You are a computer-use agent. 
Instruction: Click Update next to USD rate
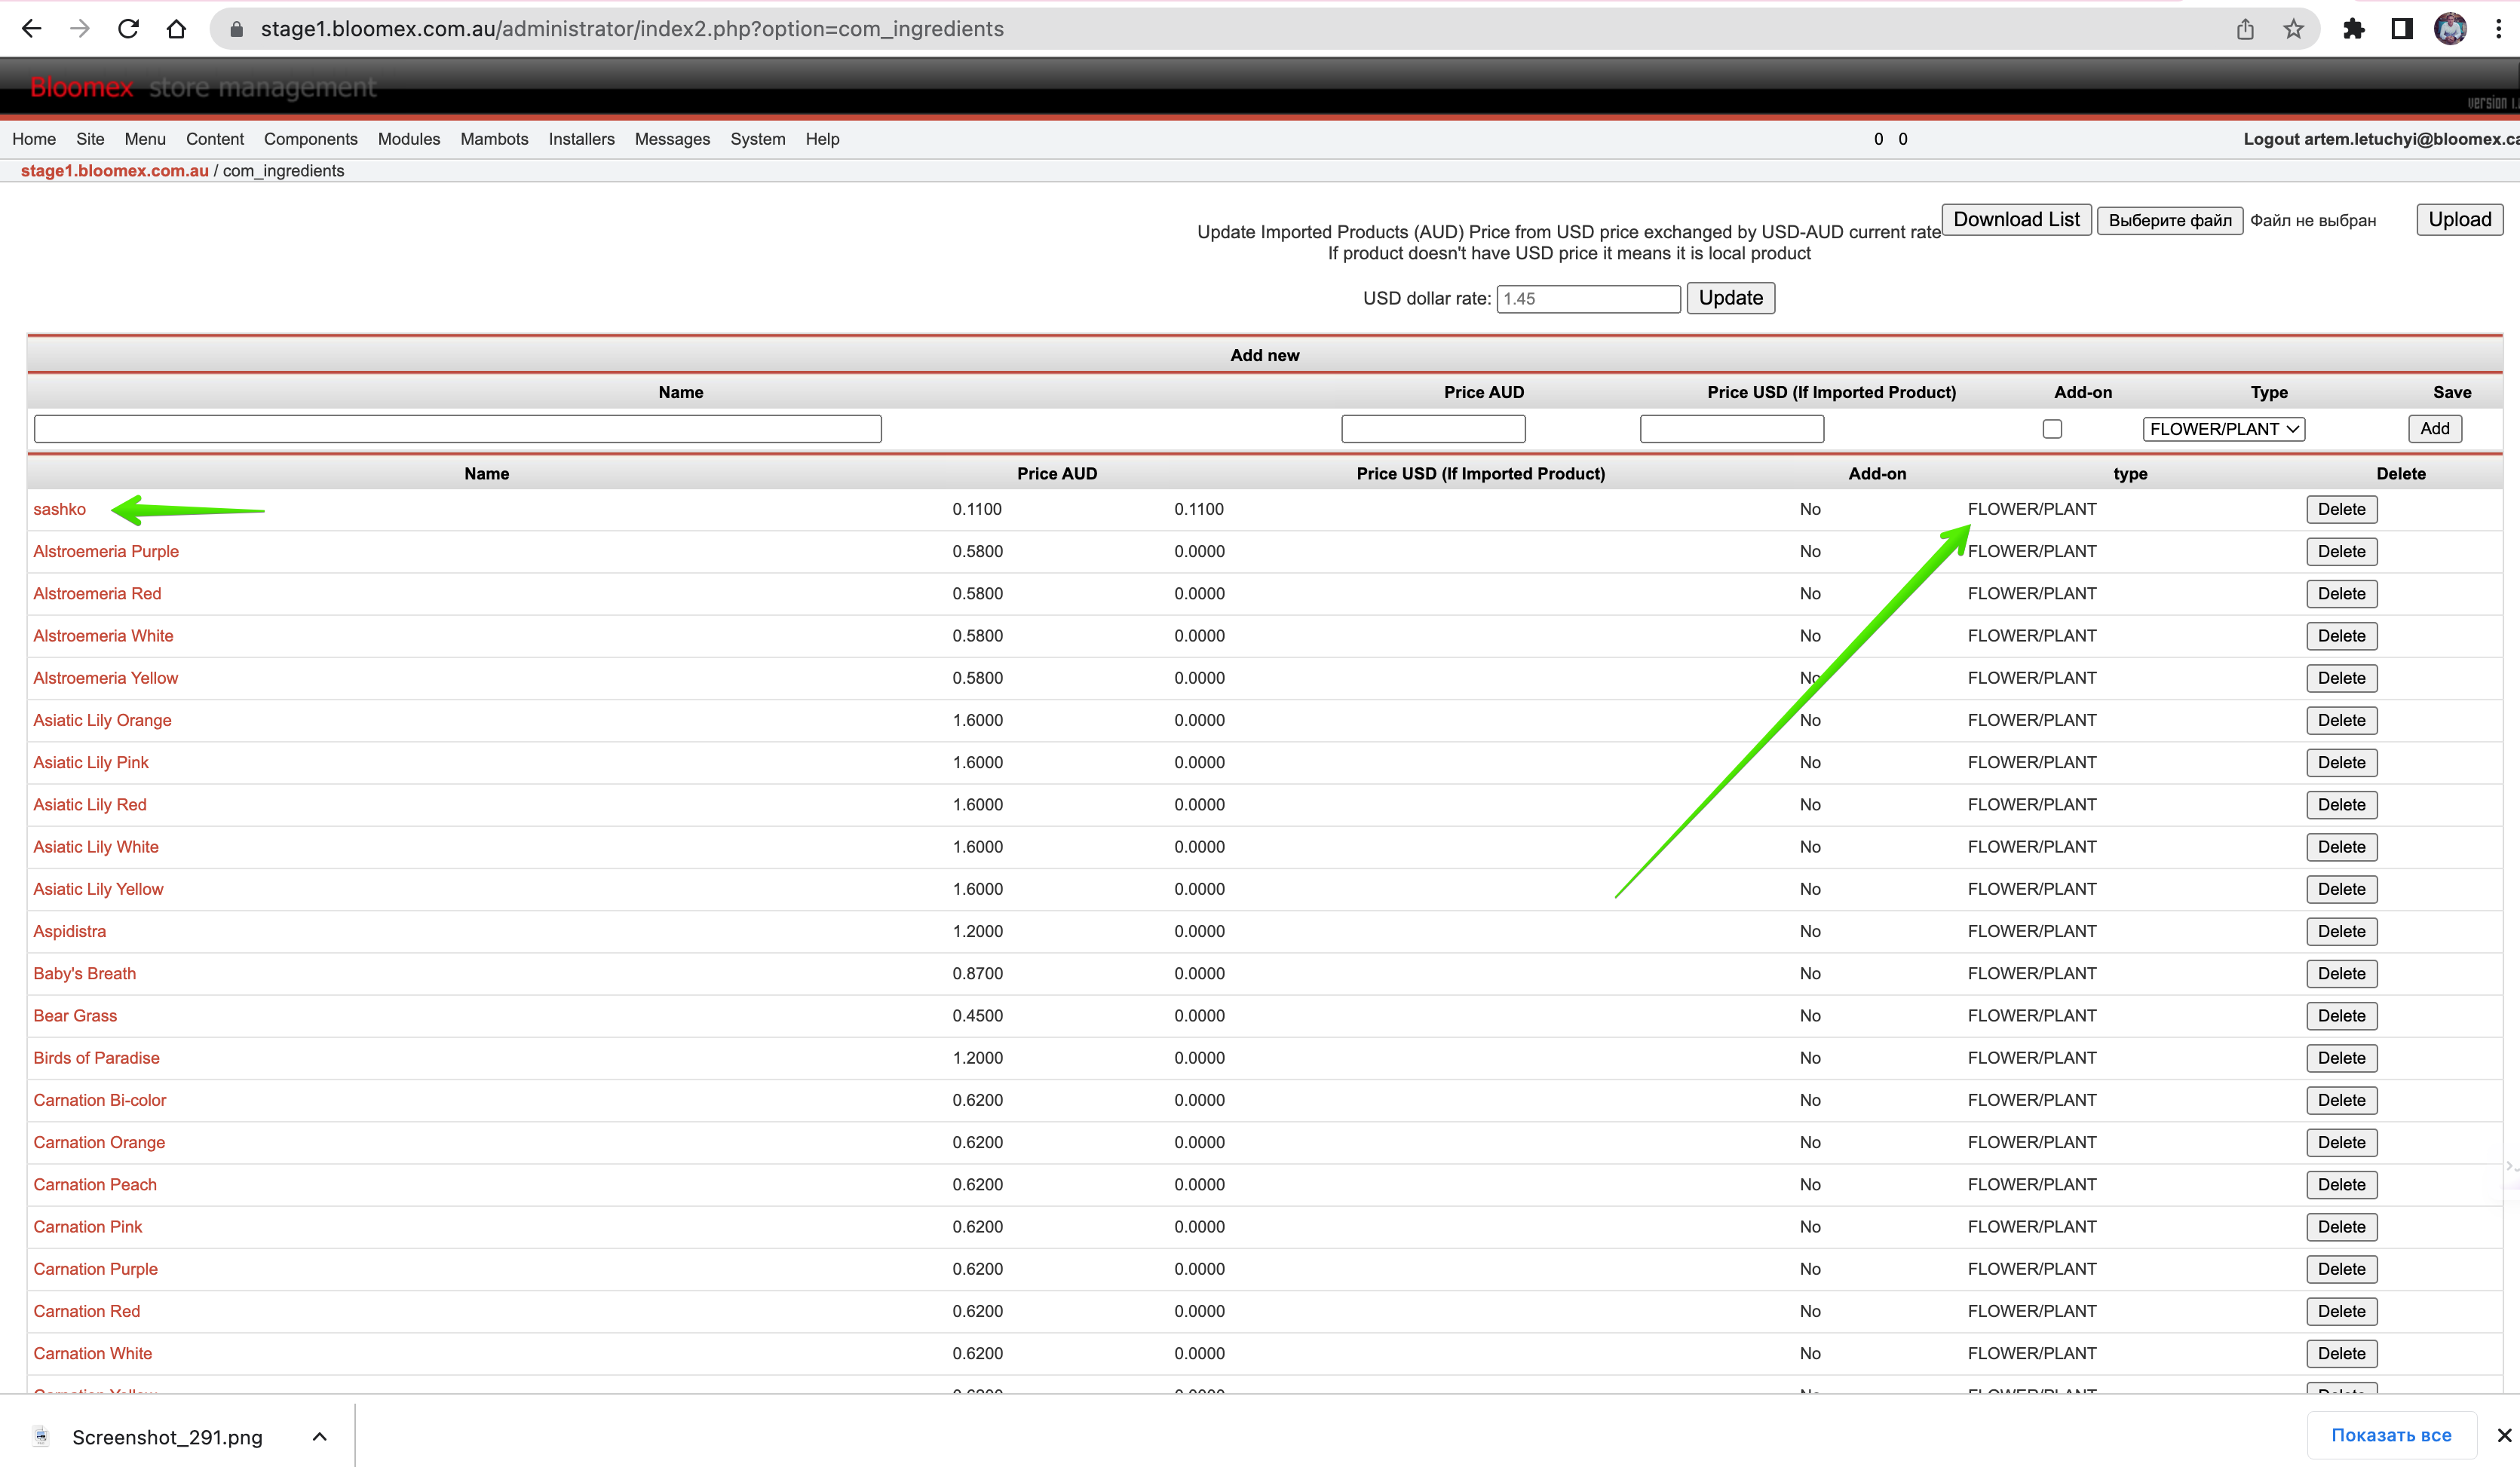coord(1730,298)
